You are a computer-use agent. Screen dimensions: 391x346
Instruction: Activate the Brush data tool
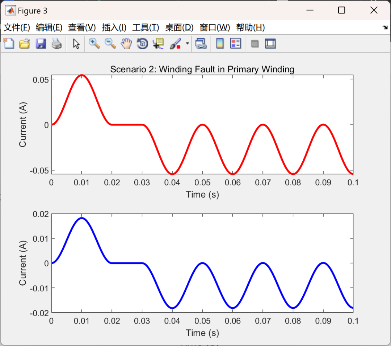pos(175,44)
